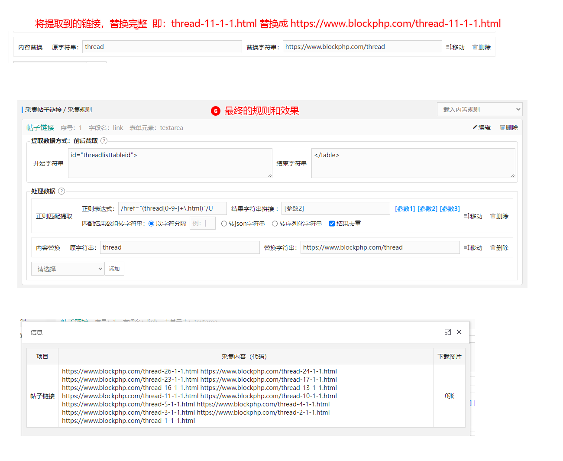Focus the delimiter input after 以字符分隔
563x461 pixels.
pyautogui.click(x=203, y=224)
